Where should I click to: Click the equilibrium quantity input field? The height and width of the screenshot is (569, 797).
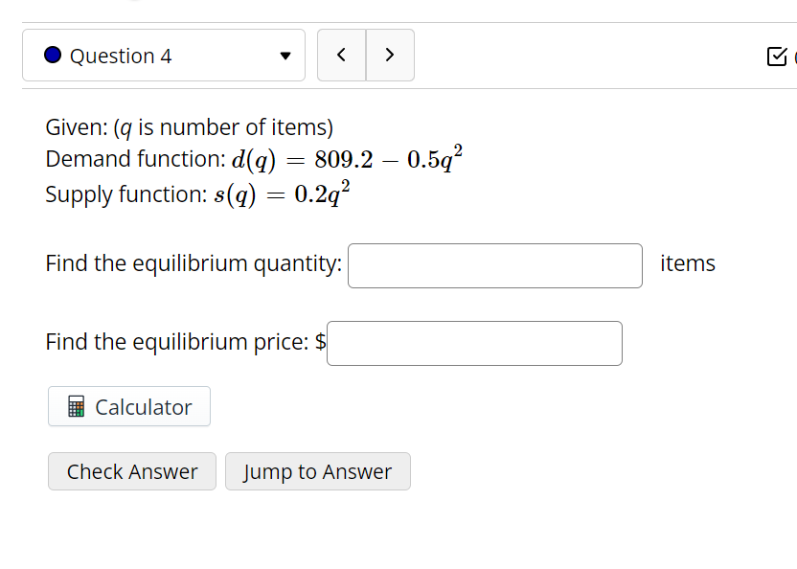tap(495, 265)
